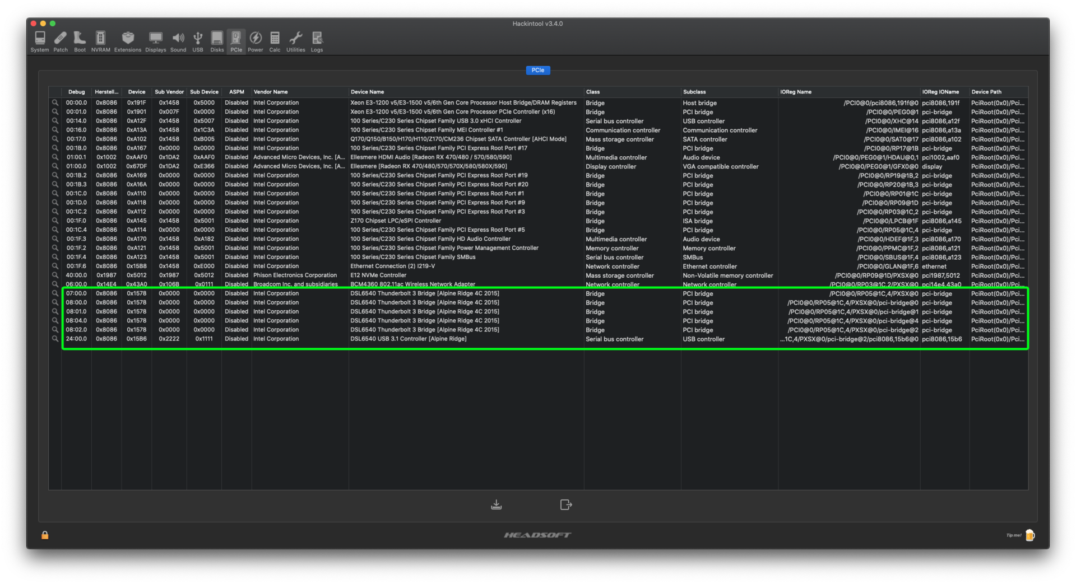The height and width of the screenshot is (584, 1076).
Task: Open the Logs section
Action: pyautogui.click(x=317, y=41)
